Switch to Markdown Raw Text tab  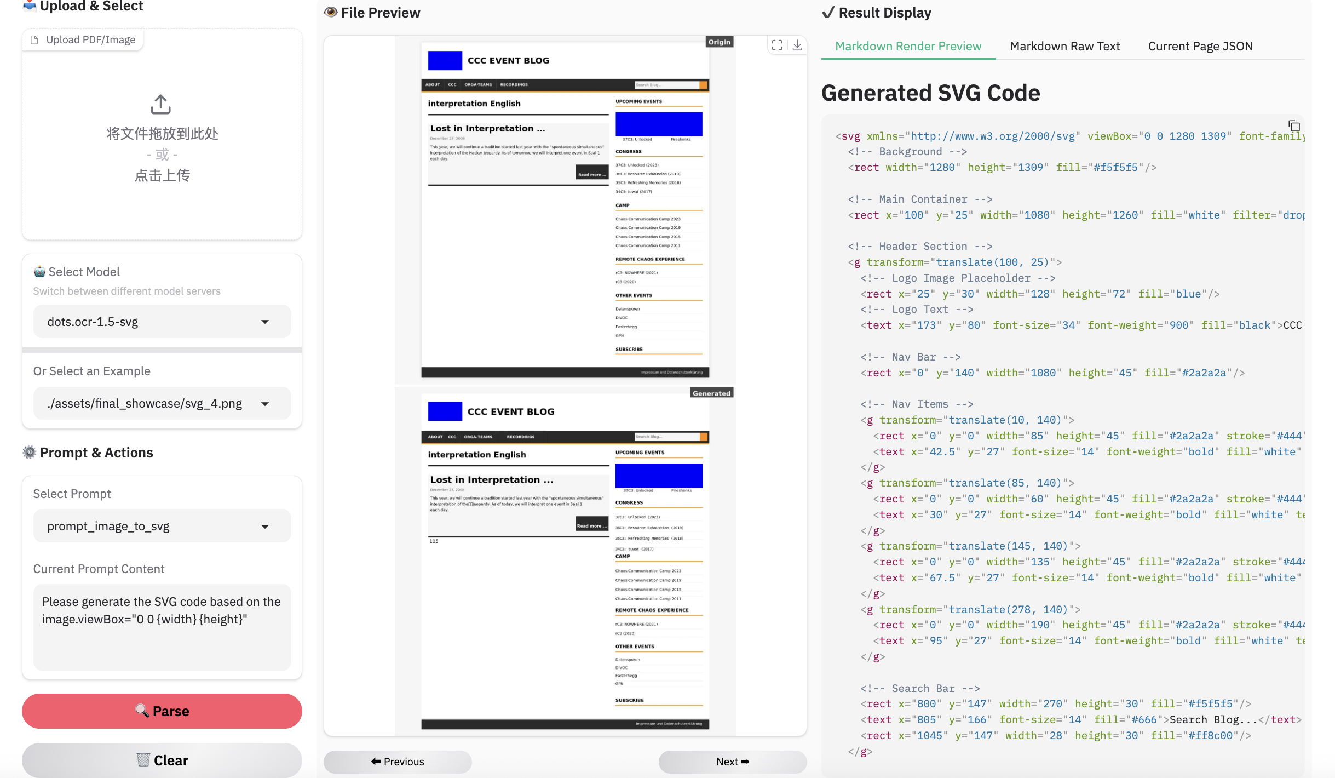coord(1064,46)
